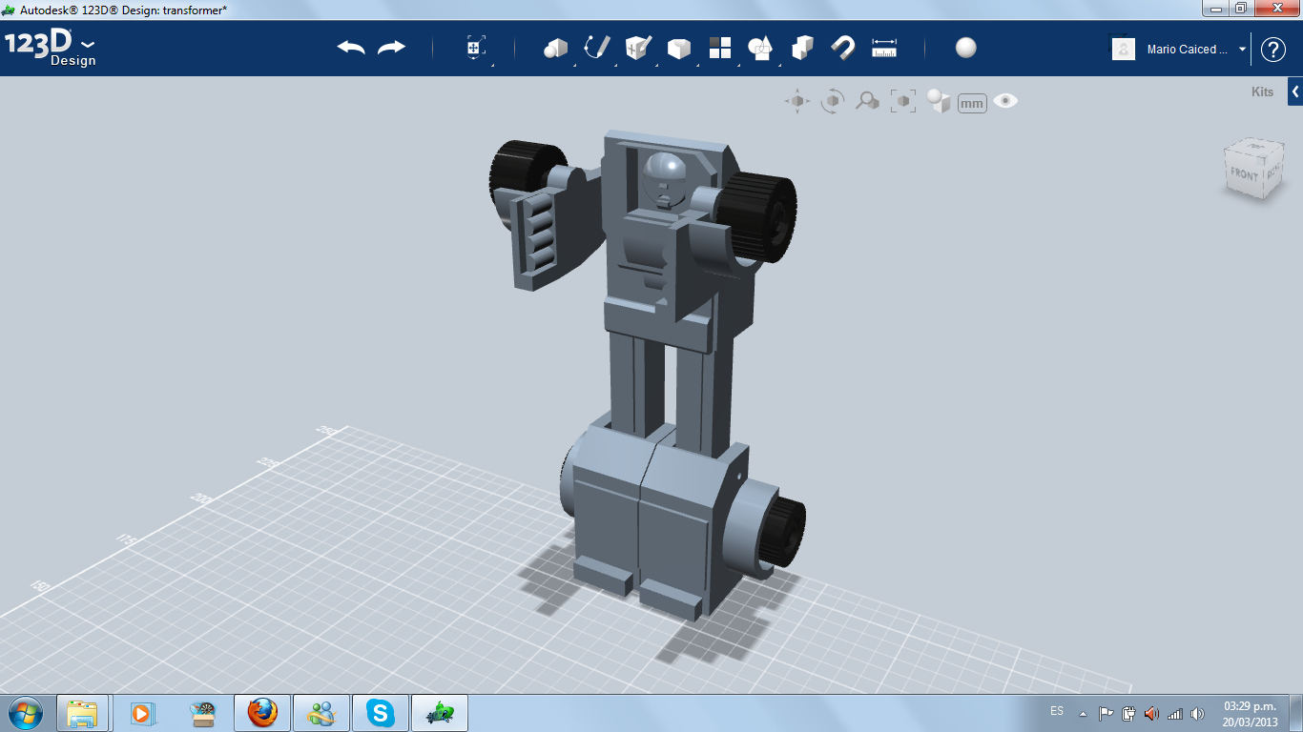Viewport: 1303px width, 732px height.
Task: Open the Transform tool
Action: (476, 49)
